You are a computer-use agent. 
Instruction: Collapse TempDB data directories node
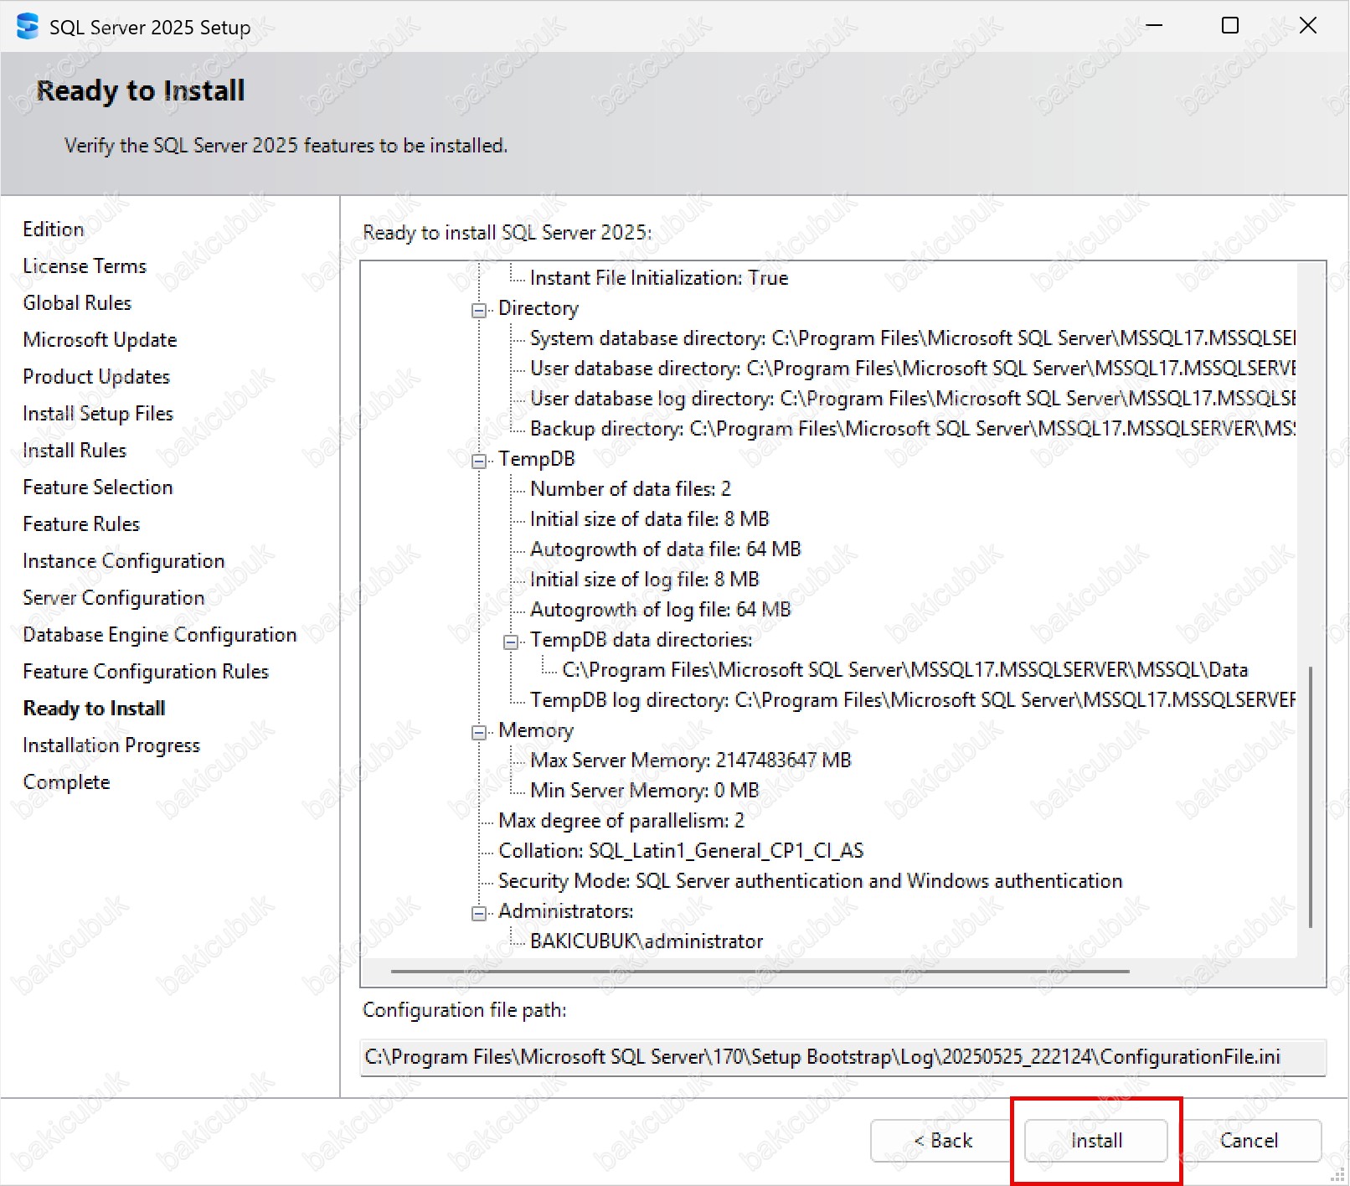tap(511, 642)
